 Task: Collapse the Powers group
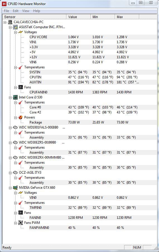[16, 117]
